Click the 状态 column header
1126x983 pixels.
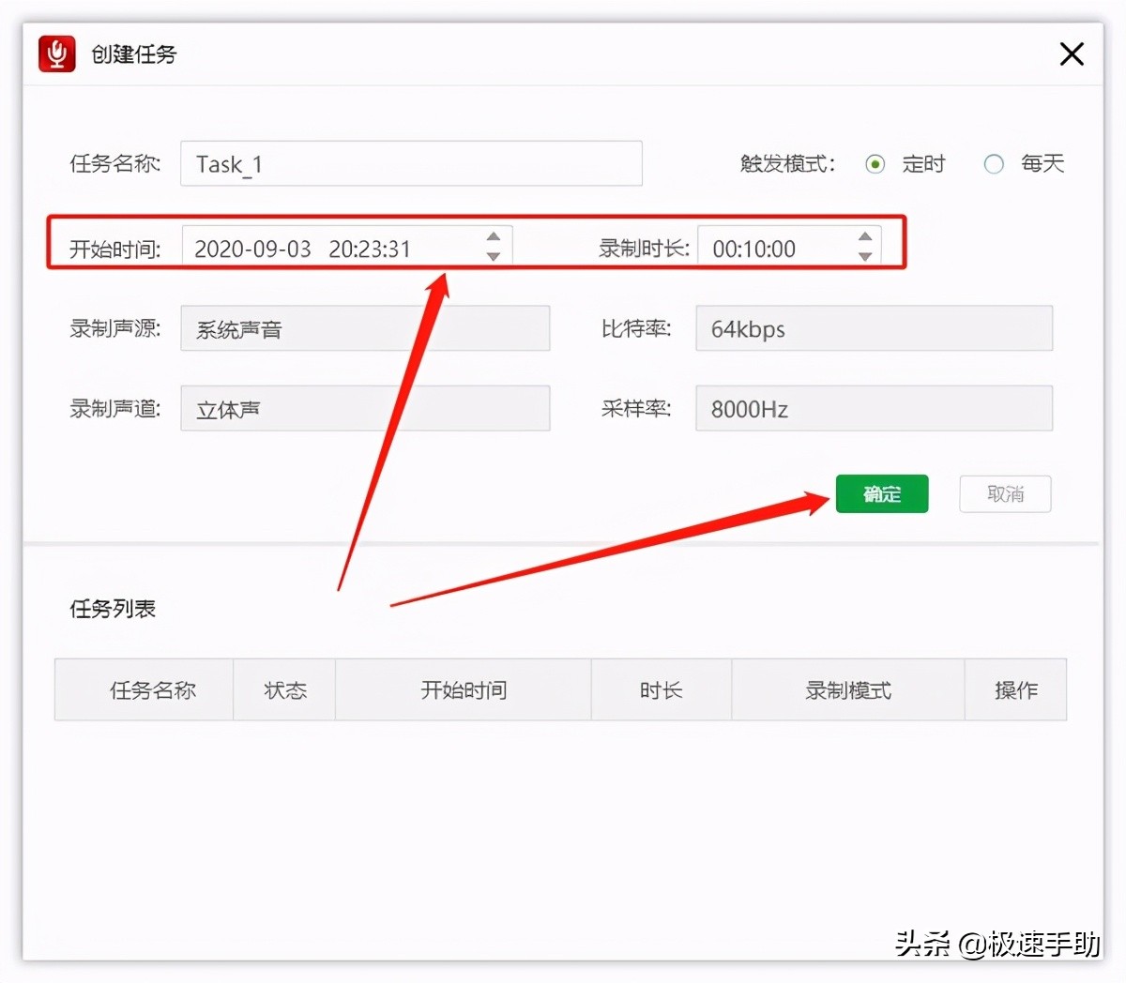(x=283, y=689)
